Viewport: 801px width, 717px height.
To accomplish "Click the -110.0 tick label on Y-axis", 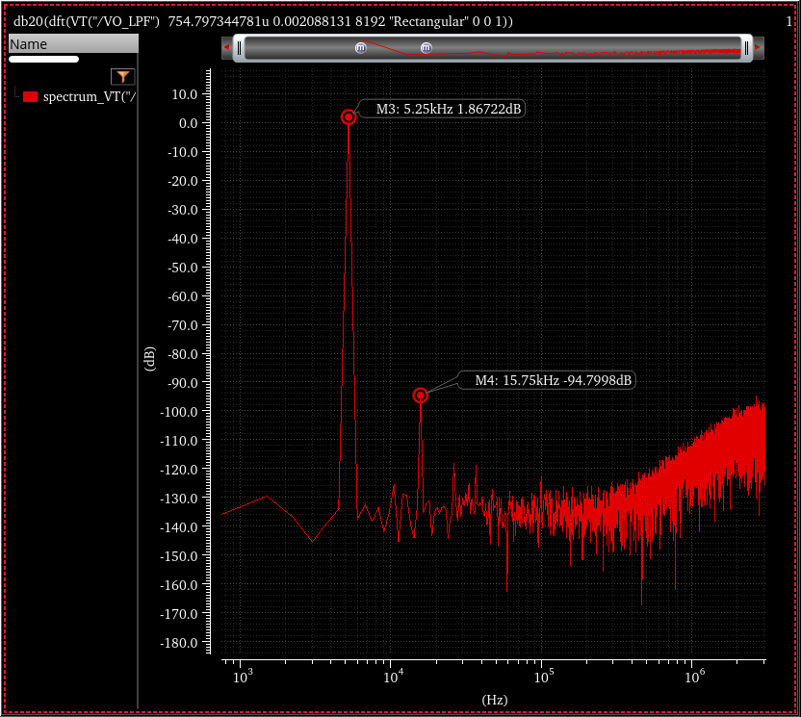I will pos(179,441).
